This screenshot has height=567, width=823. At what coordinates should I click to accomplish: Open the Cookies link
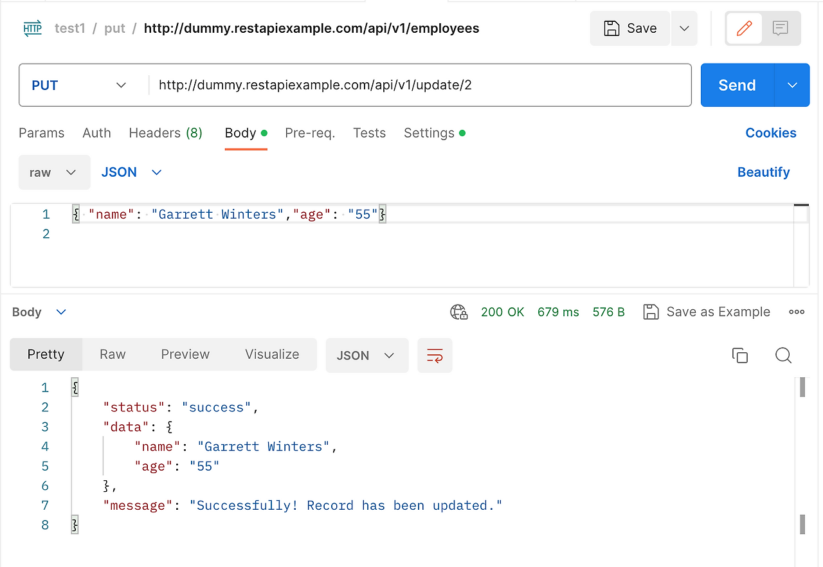click(x=770, y=133)
